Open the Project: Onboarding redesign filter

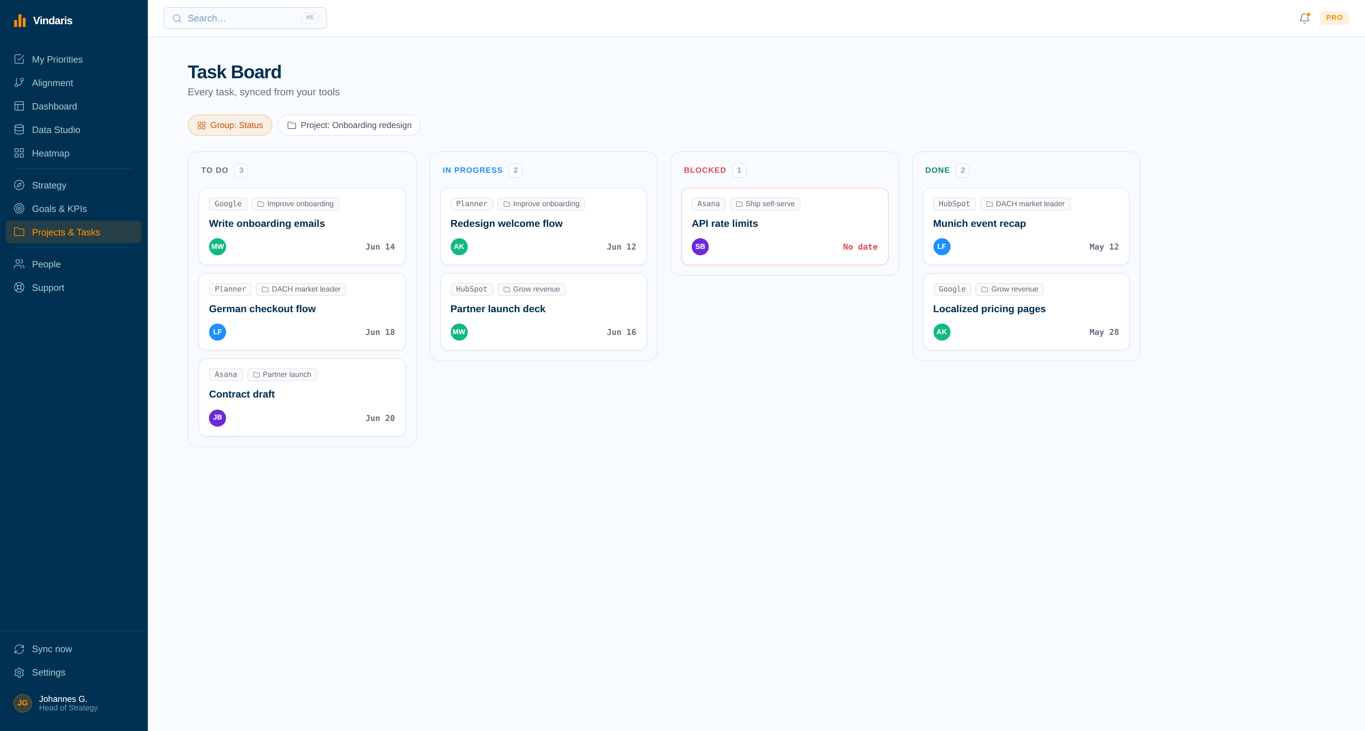349,125
